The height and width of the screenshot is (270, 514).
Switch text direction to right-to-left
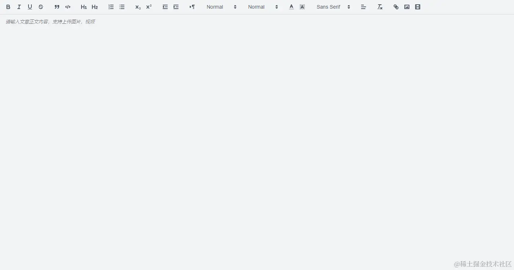point(192,7)
